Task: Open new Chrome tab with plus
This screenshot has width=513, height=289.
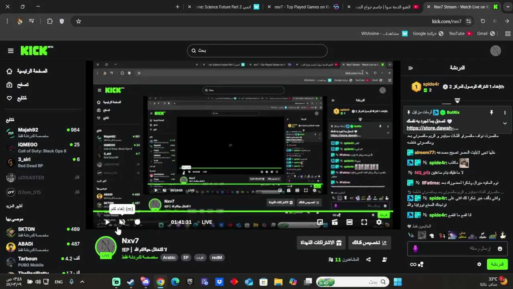Action: (x=178, y=7)
